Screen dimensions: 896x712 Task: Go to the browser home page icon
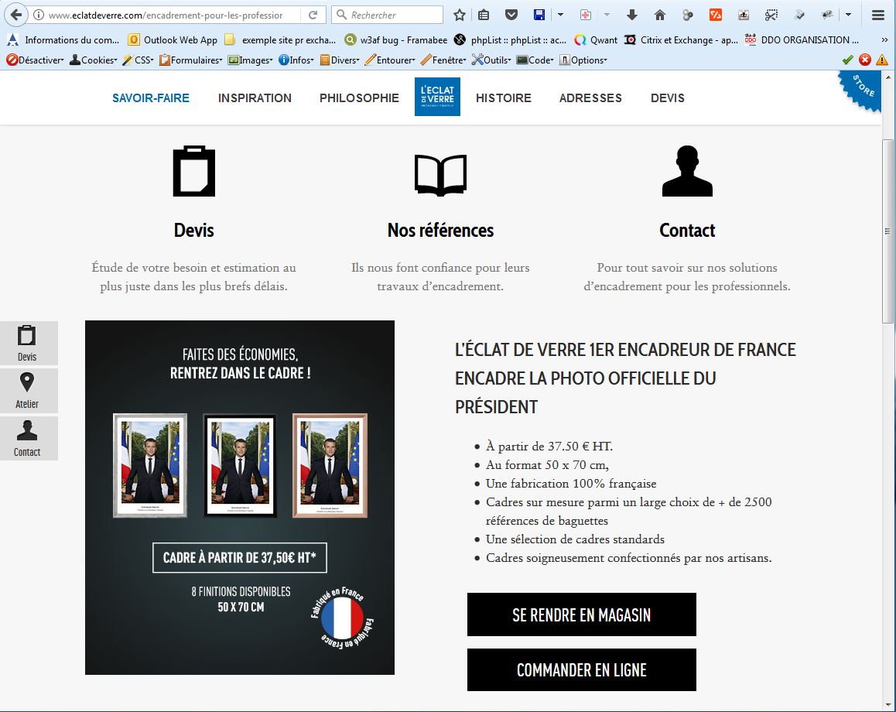[659, 15]
